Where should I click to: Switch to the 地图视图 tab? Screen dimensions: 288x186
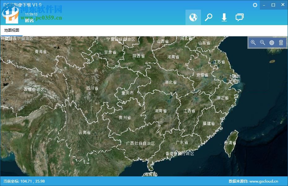coord(11,30)
